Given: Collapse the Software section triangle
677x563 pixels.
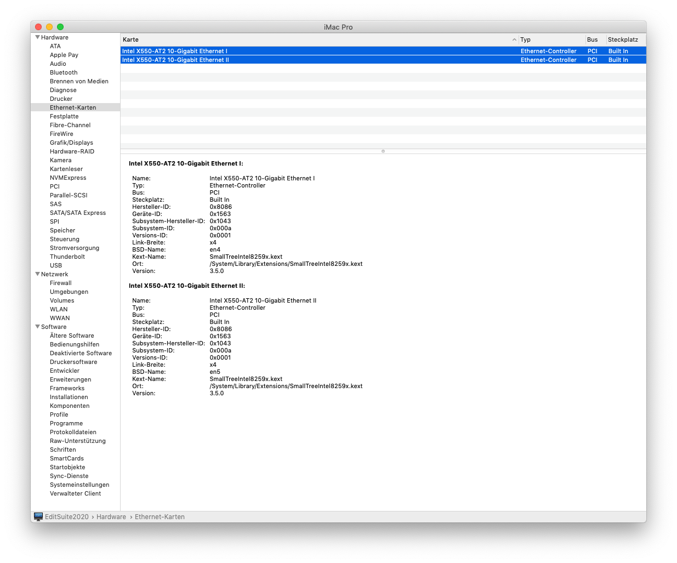Looking at the screenshot, I should pos(37,327).
